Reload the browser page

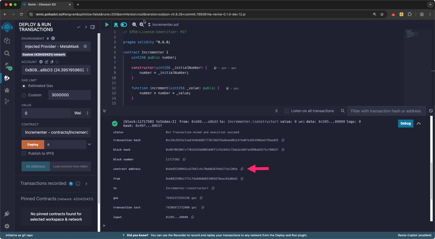(21, 14)
